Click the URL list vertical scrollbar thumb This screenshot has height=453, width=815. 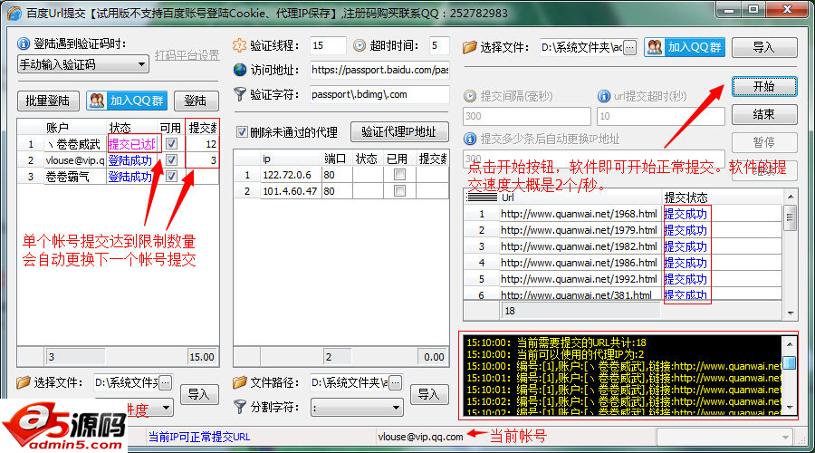790,217
